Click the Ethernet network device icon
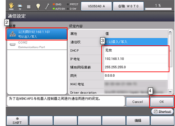This screenshot has width=175, height=126. pyautogui.click(x=12, y=34)
